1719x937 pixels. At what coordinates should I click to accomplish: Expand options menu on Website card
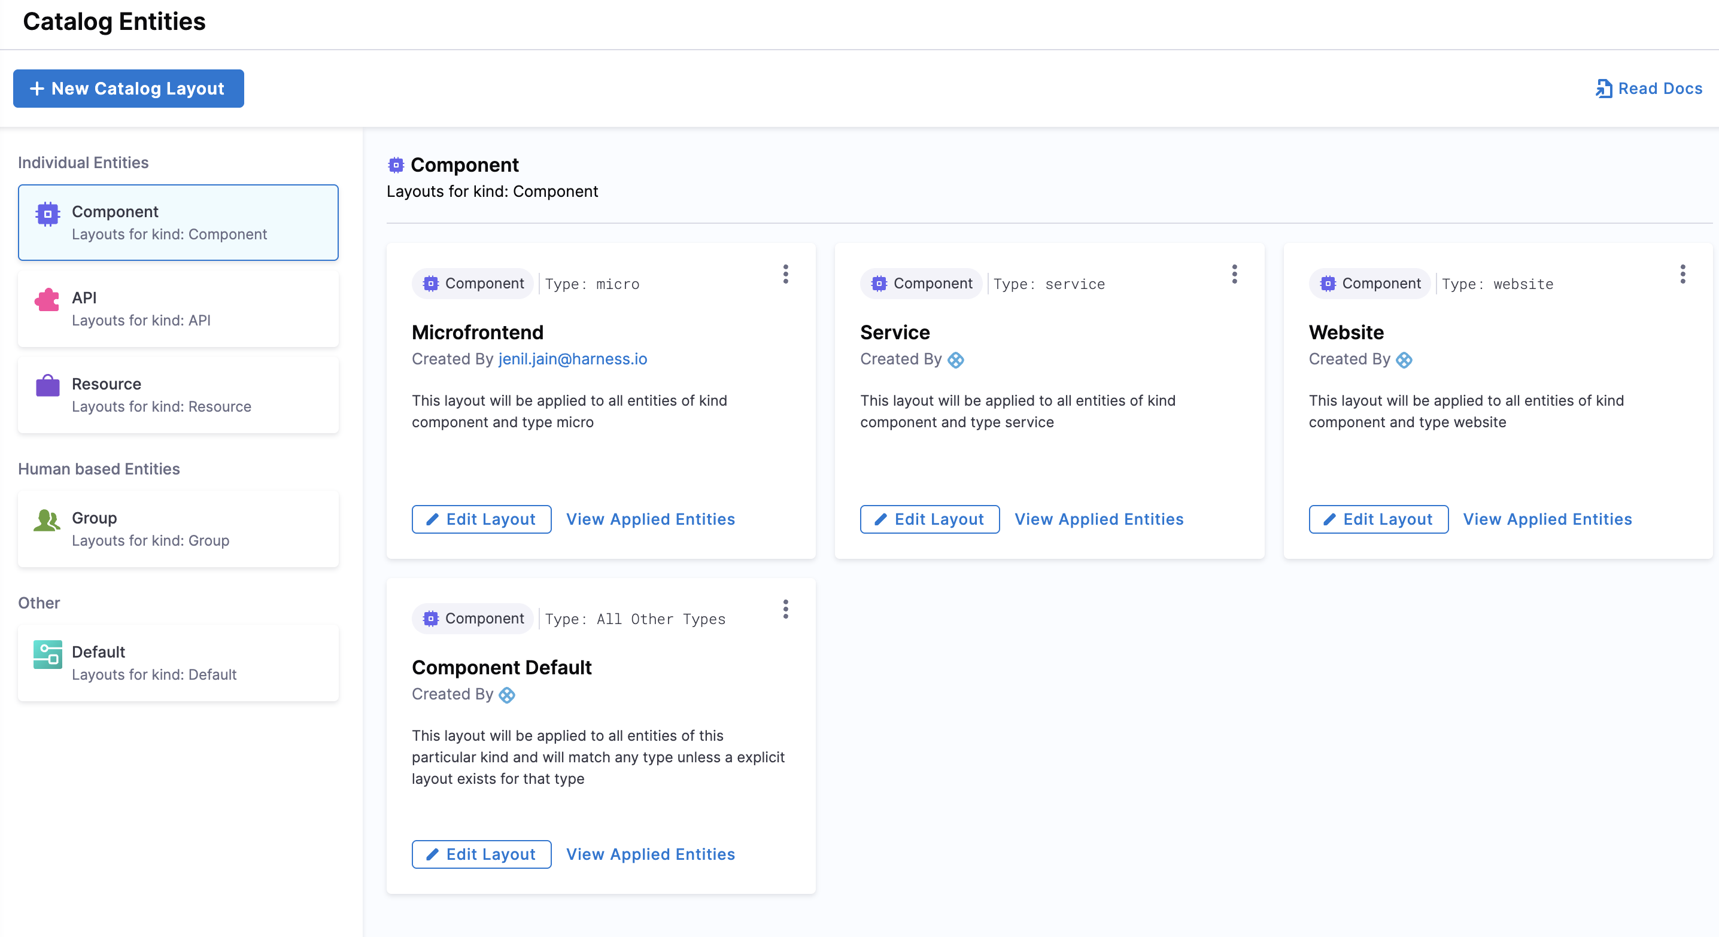(x=1682, y=274)
